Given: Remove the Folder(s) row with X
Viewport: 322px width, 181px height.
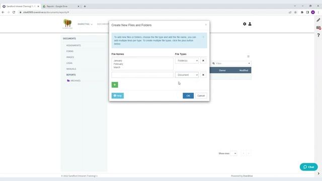Looking at the screenshot, I should [203, 60].
